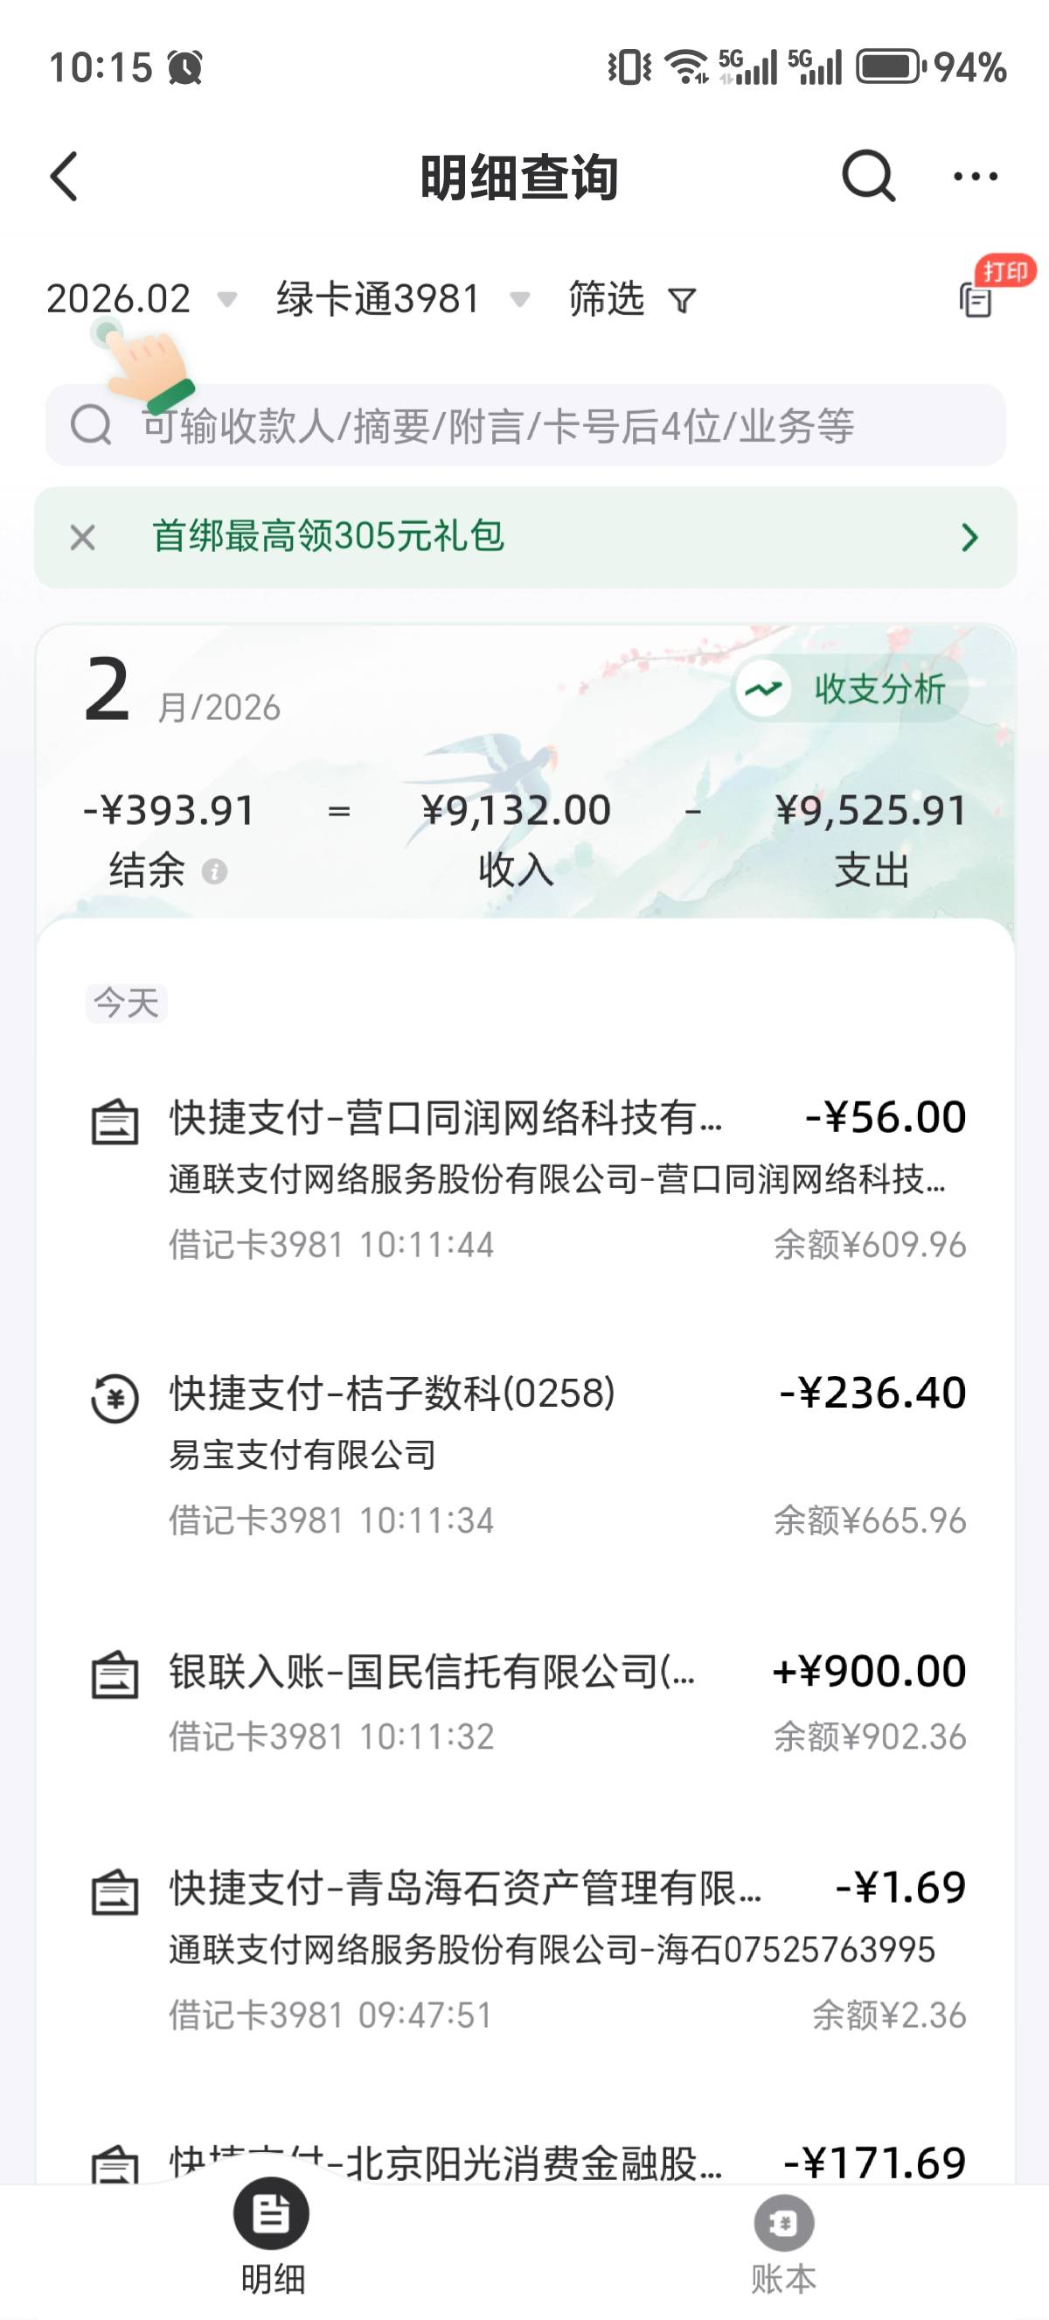Viewport: 1049px width, 2320px height.
Task: Open the 筛选 filter options
Action: point(608,299)
